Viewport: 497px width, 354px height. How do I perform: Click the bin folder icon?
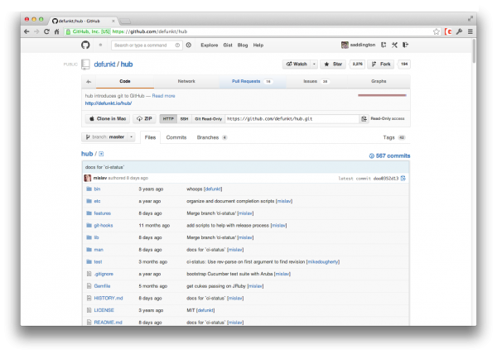point(89,189)
